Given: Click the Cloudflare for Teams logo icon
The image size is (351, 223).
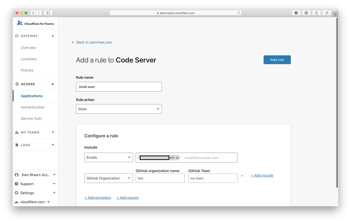Looking at the screenshot, I should (x=20, y=23).
